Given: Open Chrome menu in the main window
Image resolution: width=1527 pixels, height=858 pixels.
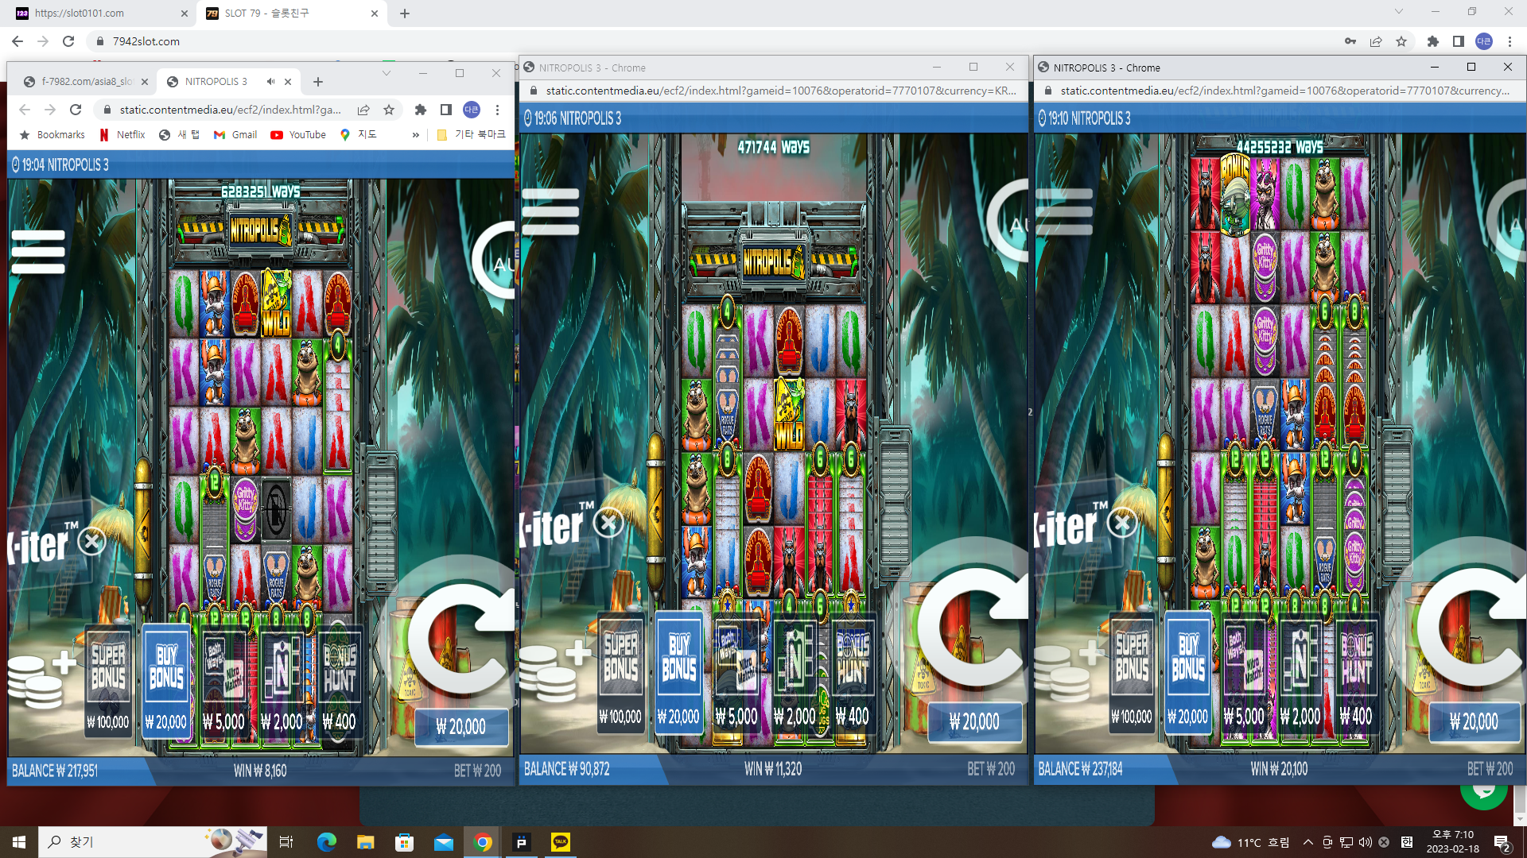Looking at the screenshot, I should (x=1510, y=41).
